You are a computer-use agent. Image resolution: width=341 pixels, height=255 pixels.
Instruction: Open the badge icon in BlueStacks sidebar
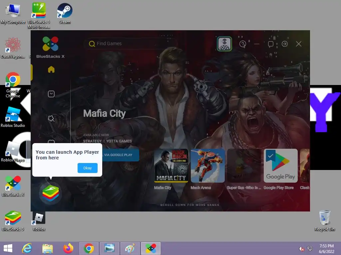click(x=51, y=119)
